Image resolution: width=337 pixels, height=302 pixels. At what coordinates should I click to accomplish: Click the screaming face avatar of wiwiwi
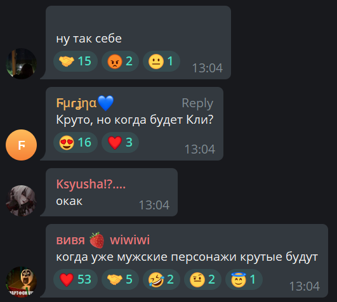point(22,282)
